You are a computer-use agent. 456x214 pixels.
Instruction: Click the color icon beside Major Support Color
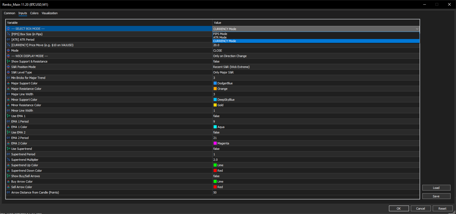(x=8, y=83)
